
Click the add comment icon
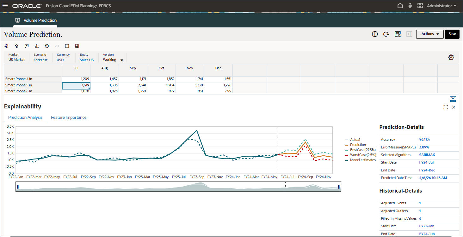click(27, 46)
